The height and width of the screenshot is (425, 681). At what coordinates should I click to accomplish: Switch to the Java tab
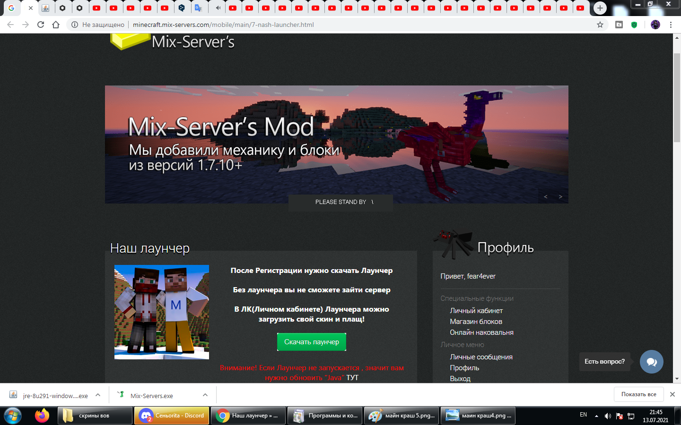coord(45,8)
